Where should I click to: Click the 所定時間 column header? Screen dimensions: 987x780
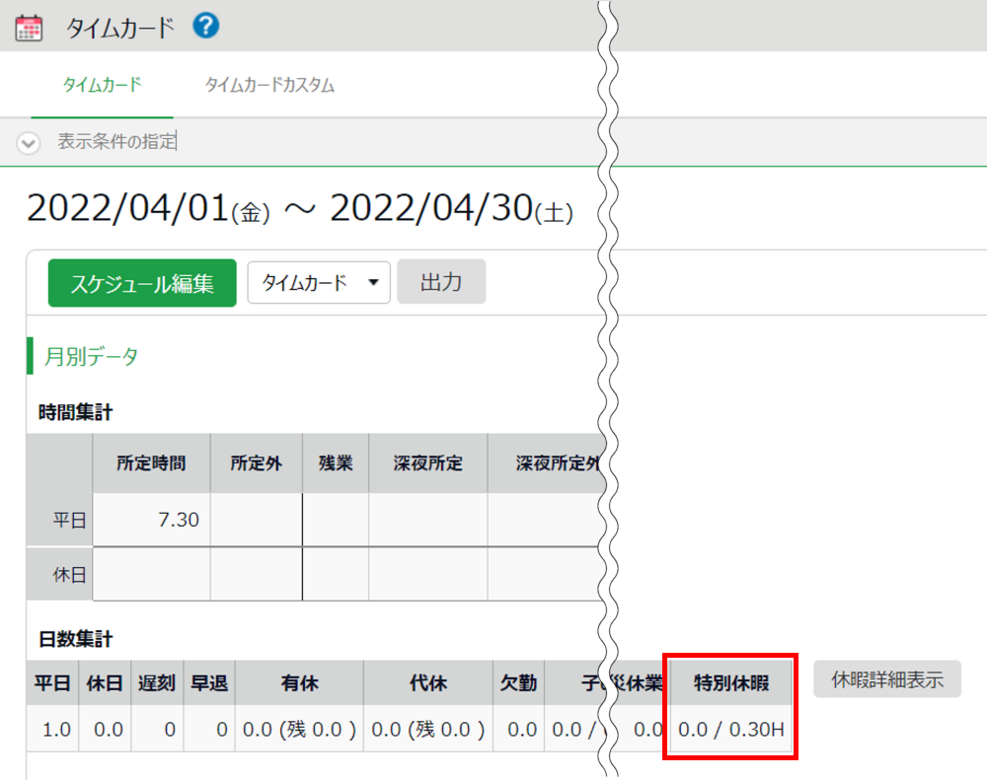click(151, 462)
